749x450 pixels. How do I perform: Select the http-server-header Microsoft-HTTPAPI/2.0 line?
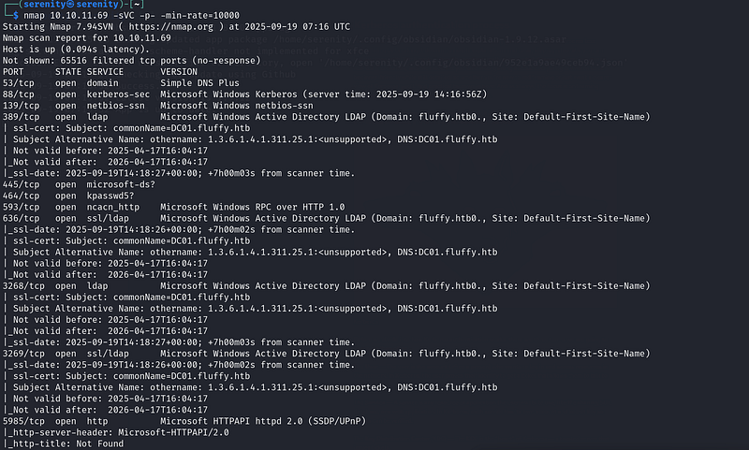click(116, 432)
